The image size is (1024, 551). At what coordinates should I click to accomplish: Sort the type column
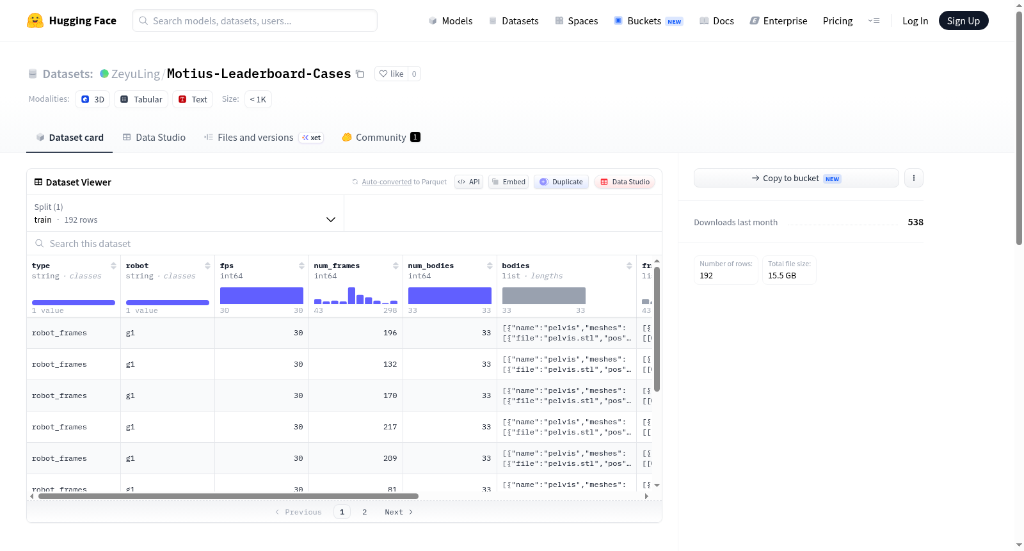(x=113, y=266)
